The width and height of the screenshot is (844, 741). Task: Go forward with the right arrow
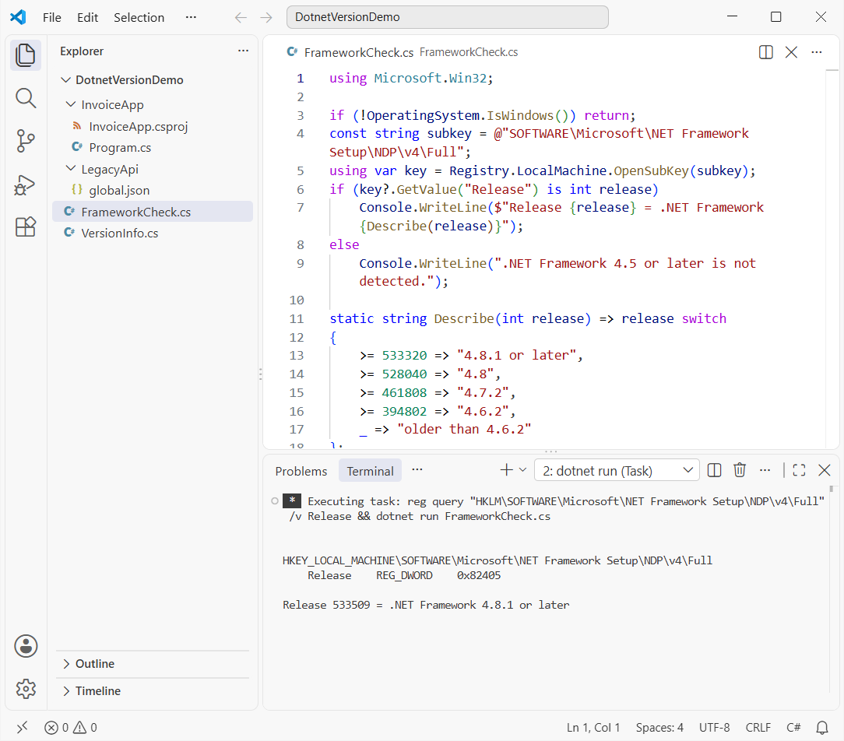point(266,18)
